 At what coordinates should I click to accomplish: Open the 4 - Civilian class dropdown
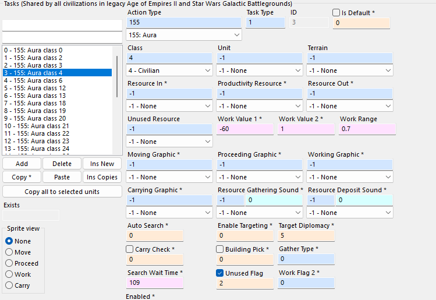coord(169,70)
